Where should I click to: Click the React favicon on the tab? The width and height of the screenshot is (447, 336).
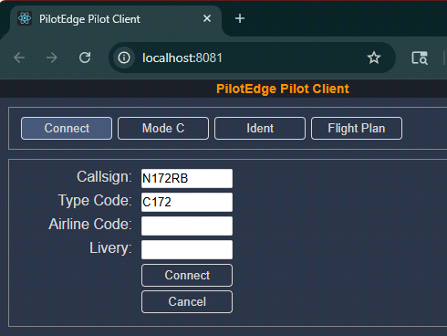coord(25,18)
